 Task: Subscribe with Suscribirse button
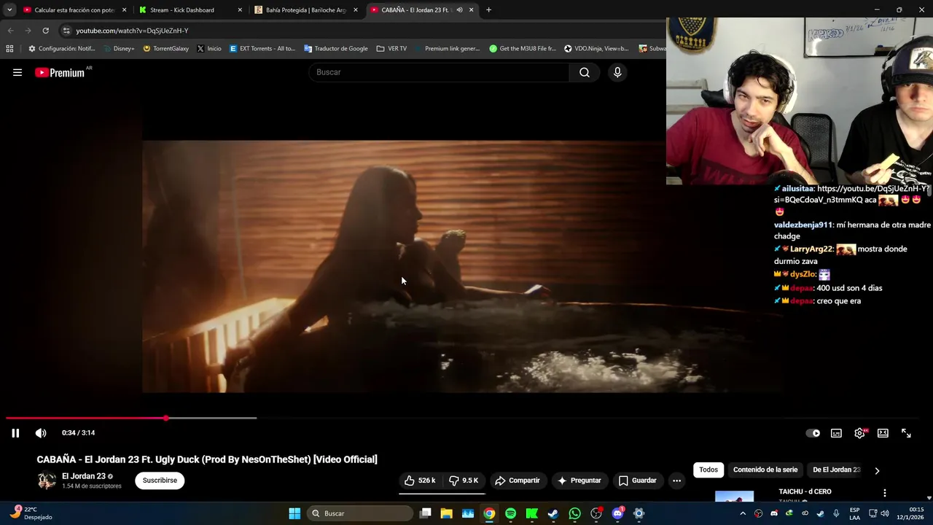(160, 481)
